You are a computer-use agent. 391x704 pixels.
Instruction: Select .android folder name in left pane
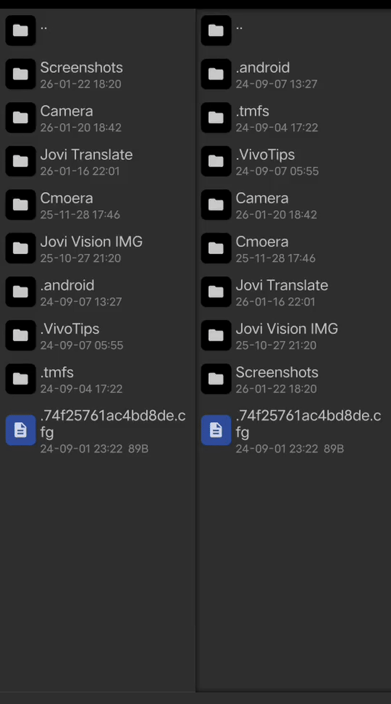67,285
